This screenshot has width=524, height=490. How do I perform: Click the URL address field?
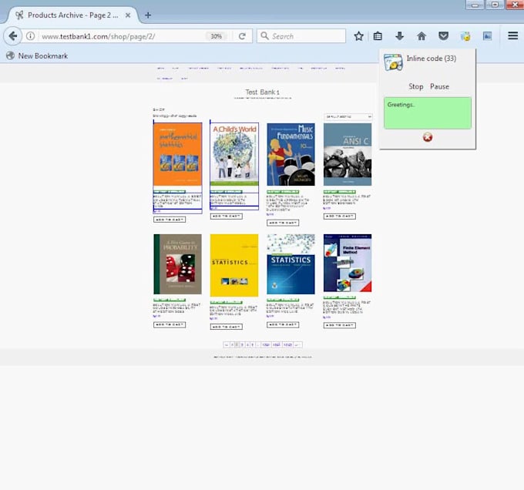(x=122, y=36)
